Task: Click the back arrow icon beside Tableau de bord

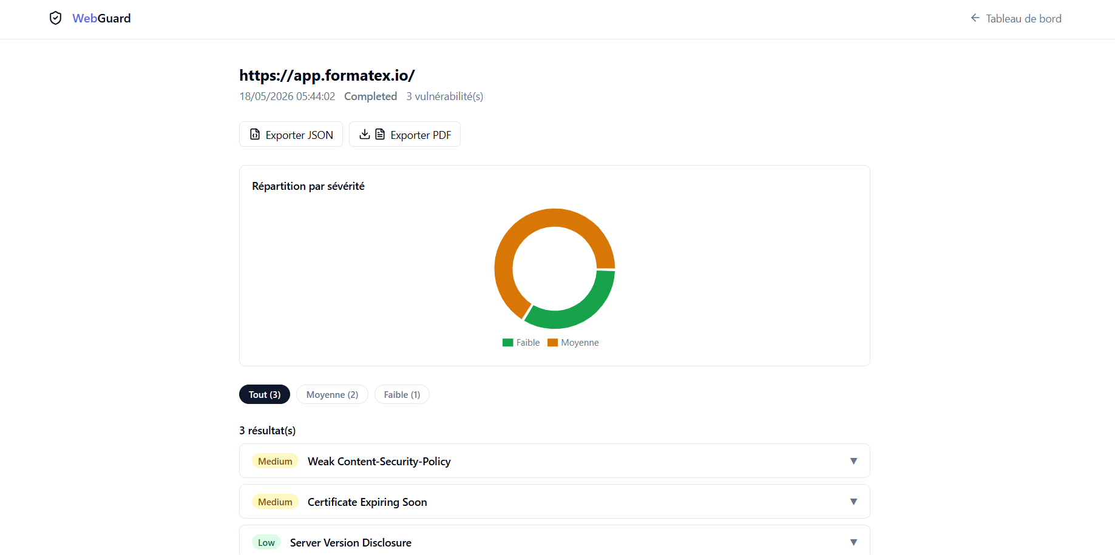Action: pyautogui.click(x=975, y=18)
